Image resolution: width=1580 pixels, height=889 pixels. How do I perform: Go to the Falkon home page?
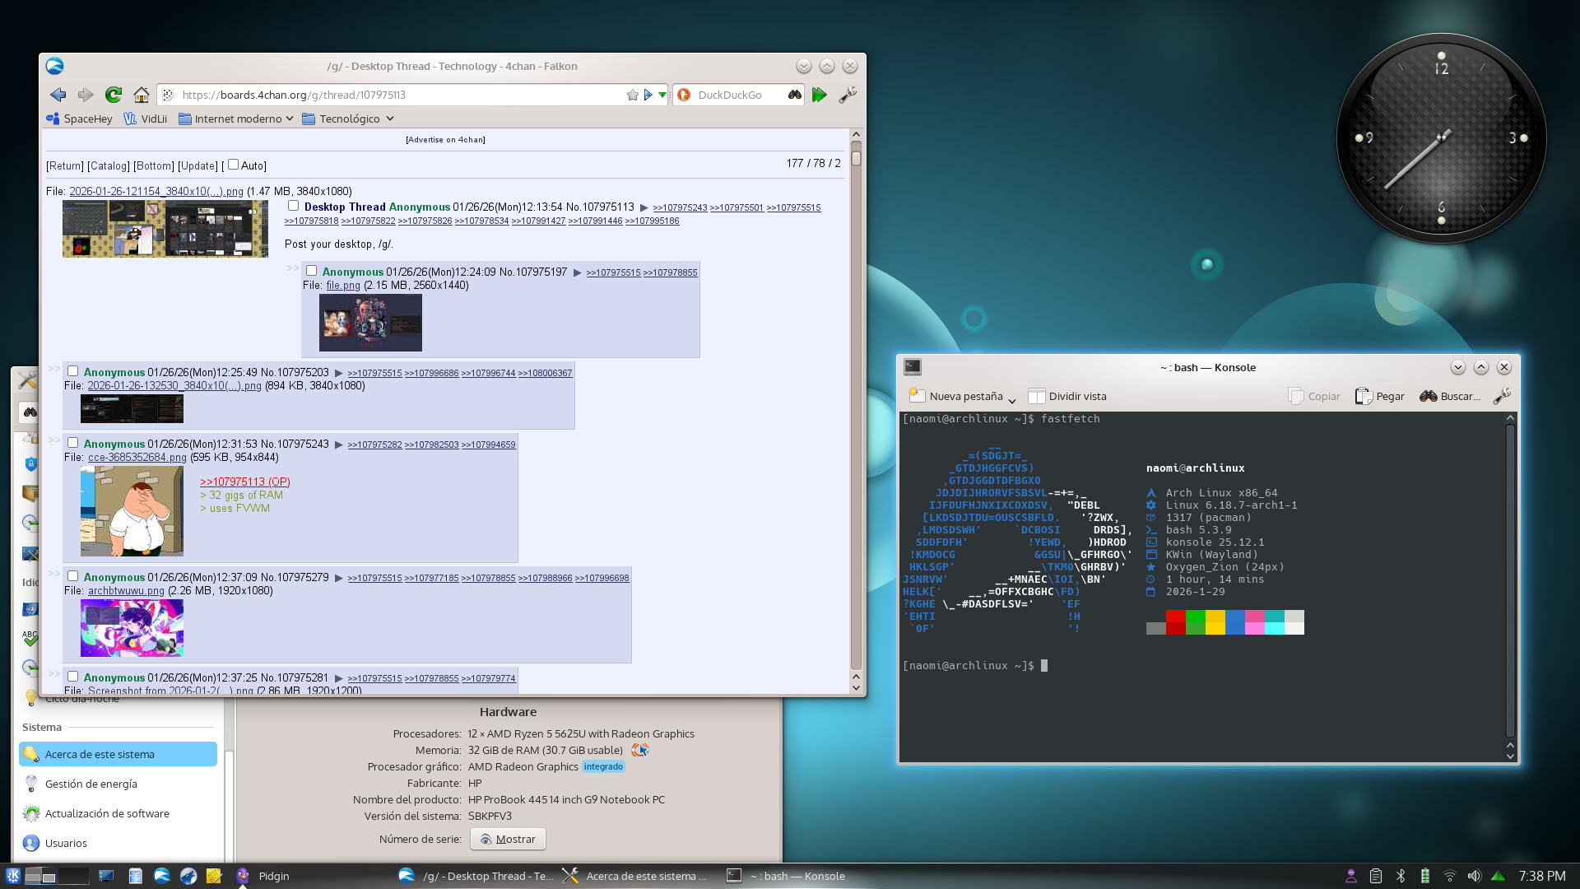click(x=142, y=95)
